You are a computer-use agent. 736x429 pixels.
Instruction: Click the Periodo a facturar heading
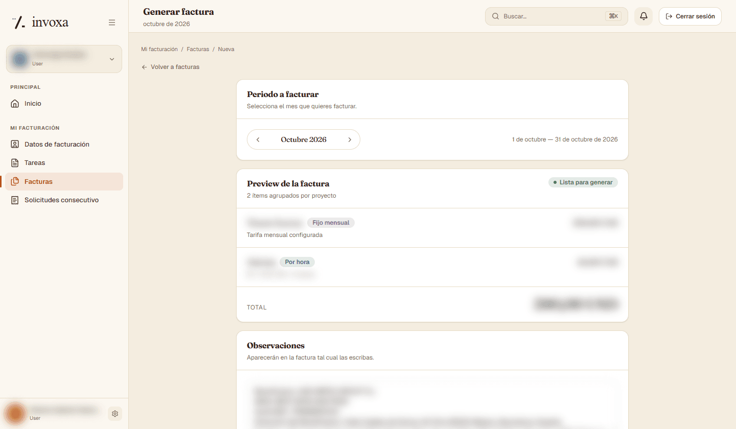pyautogui.click(x=283, y=94)
